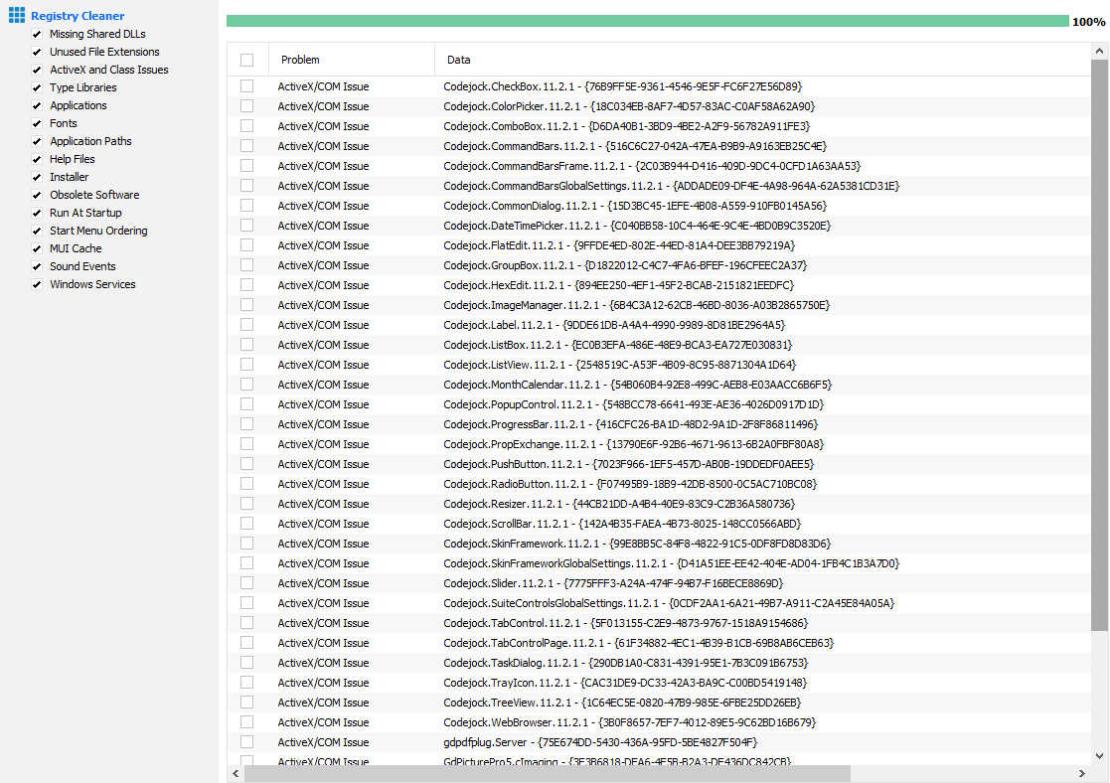
Task: Click the Codejock.CommandBarsGlobalSettings.11.2.1 data entry
Action: pyautogui.click(x=672, y=186)
